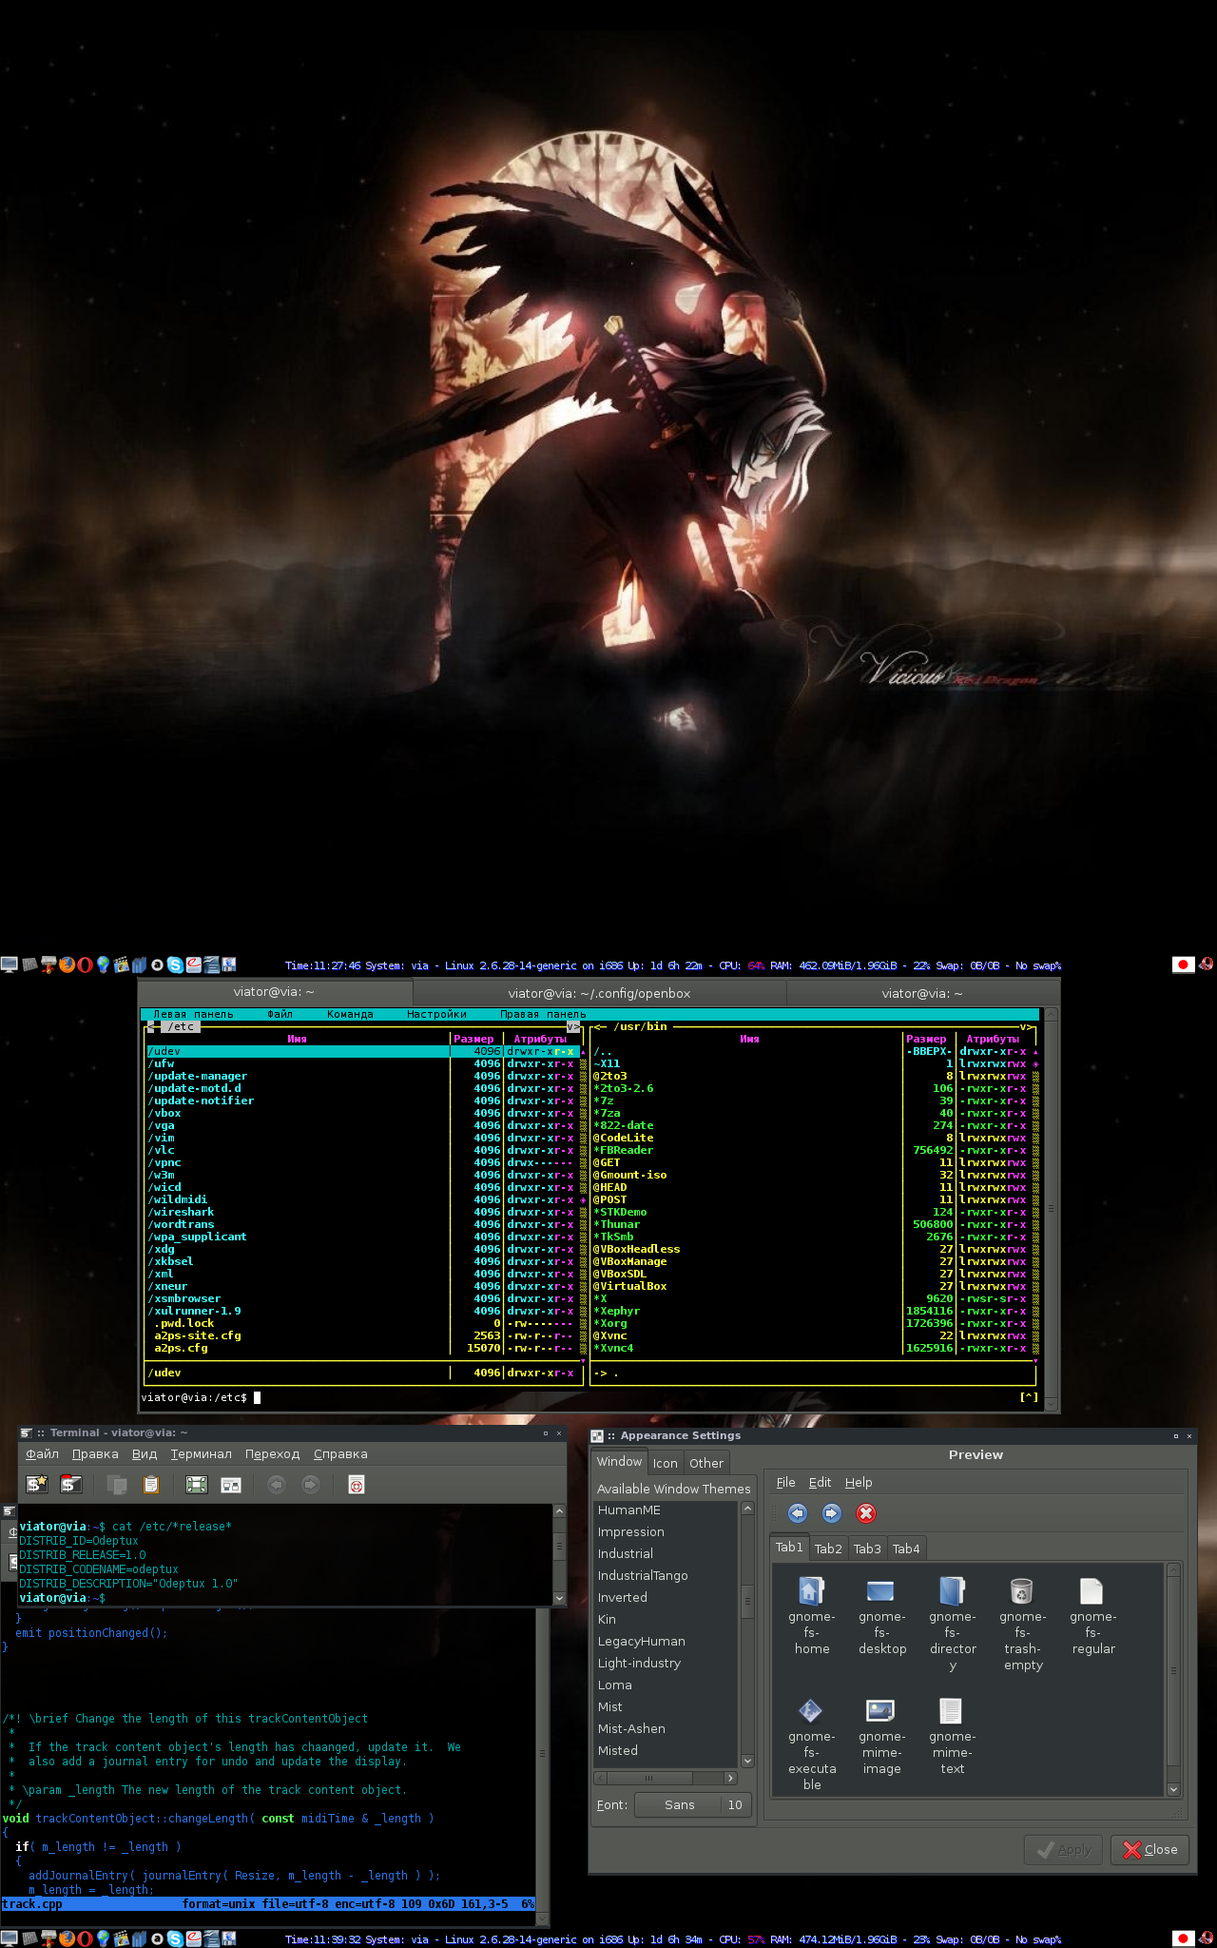Click the Paste clipboard icon in Terminal toolbar

click(151, 1484)
